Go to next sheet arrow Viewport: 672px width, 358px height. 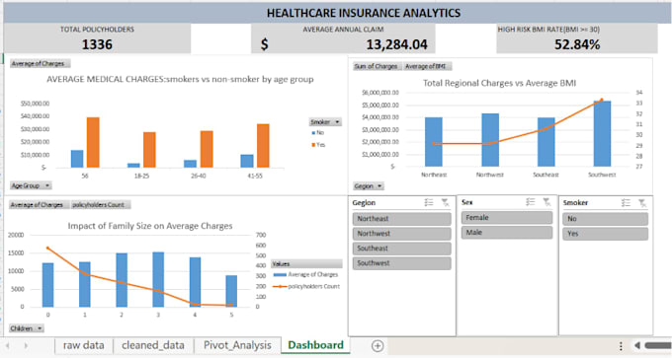tap(26, 345)
